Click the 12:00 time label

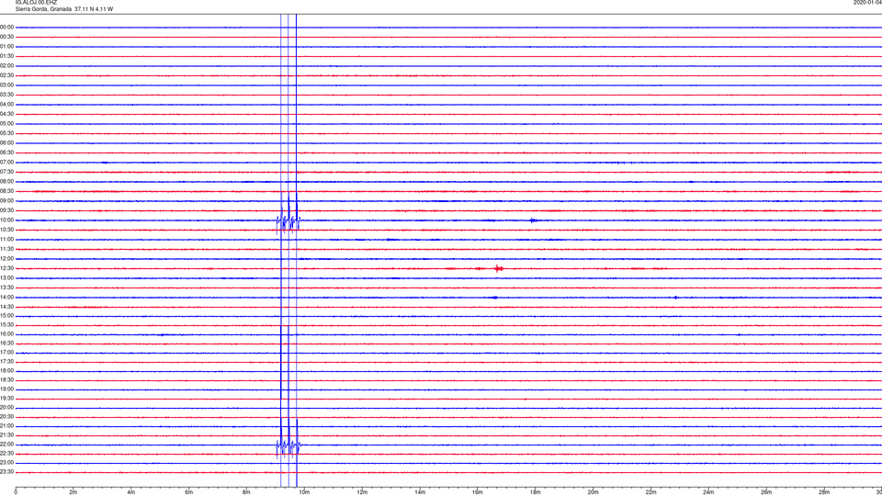6,259
